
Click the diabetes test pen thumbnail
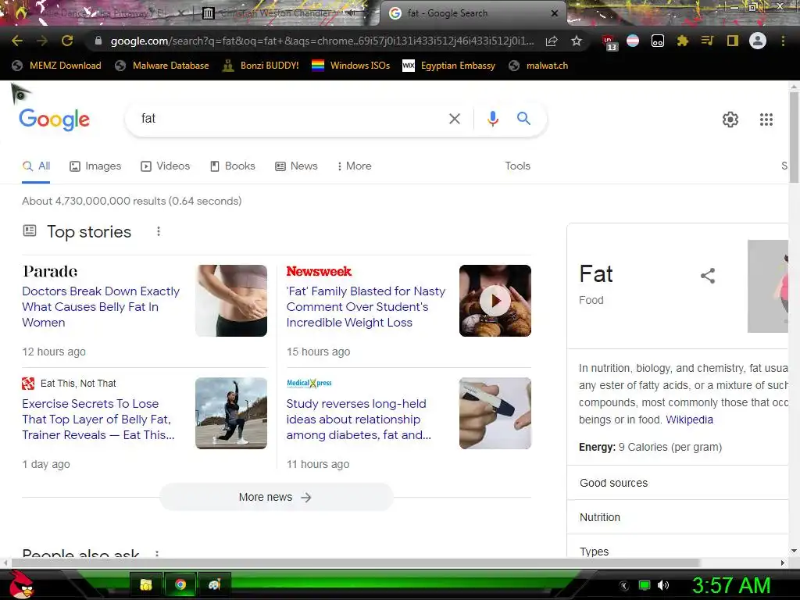point(495,413)
